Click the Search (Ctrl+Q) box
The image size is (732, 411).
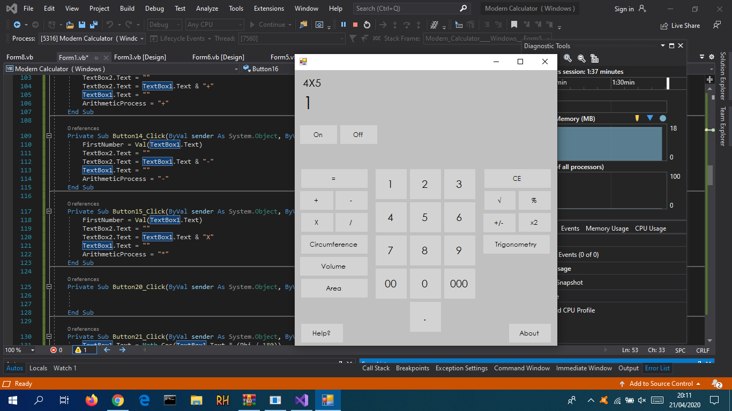click(412, 9)
